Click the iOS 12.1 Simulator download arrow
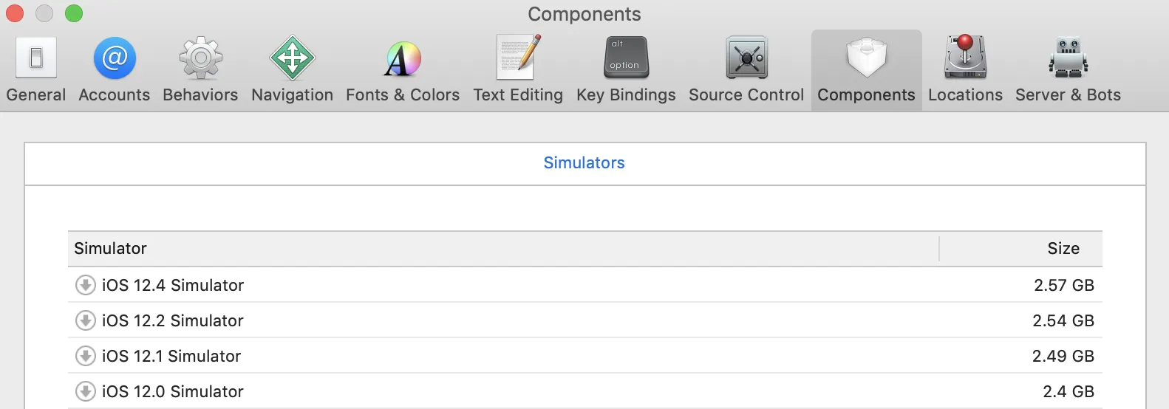The width and height of the screenshot is (1169, 409). click(x=86, y=356)
